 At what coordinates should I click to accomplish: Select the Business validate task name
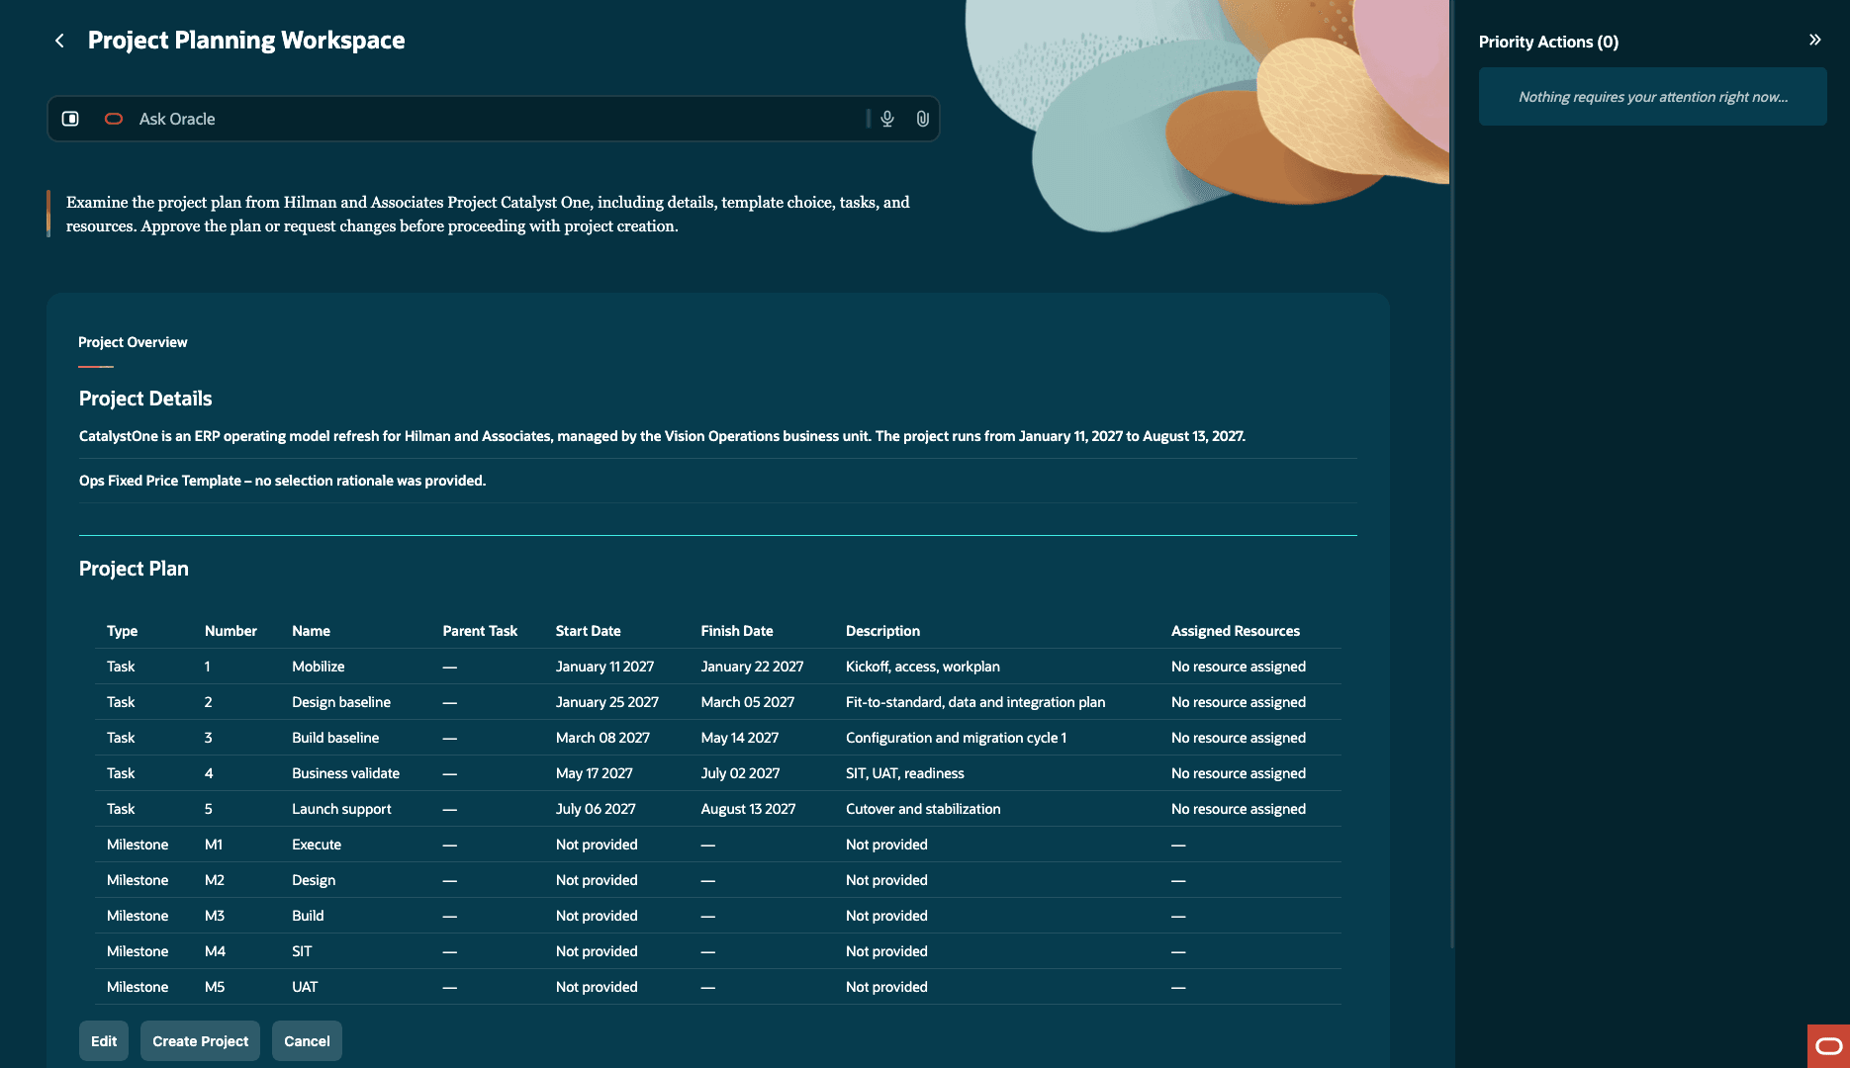tap(345, 773)
